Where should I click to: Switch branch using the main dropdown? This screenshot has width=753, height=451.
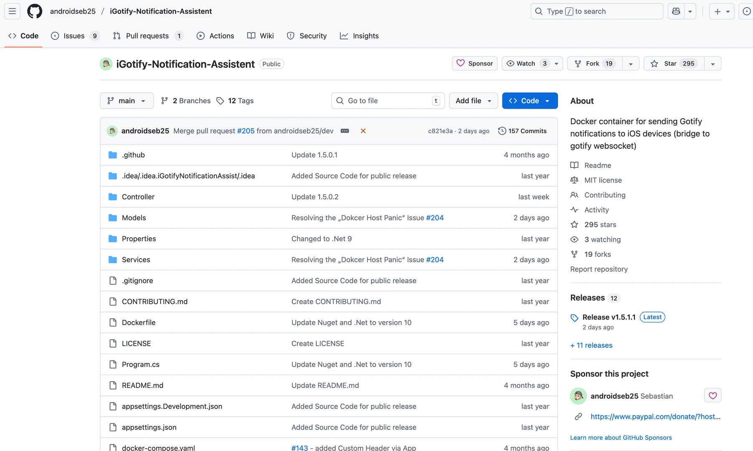(x=127, y=101)
